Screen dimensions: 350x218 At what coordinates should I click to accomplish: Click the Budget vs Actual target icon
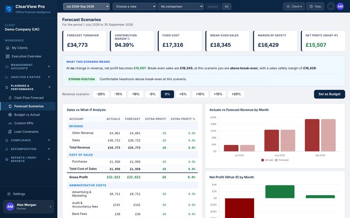coord(10,115)
